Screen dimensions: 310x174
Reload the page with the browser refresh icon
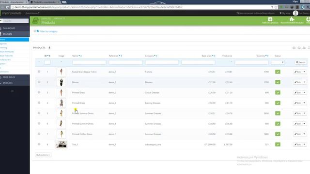click(x=7, y=7)
